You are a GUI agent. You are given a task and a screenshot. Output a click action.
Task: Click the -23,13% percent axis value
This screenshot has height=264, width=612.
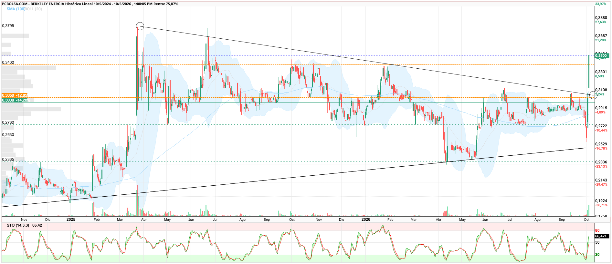click(x=601, y=166)
